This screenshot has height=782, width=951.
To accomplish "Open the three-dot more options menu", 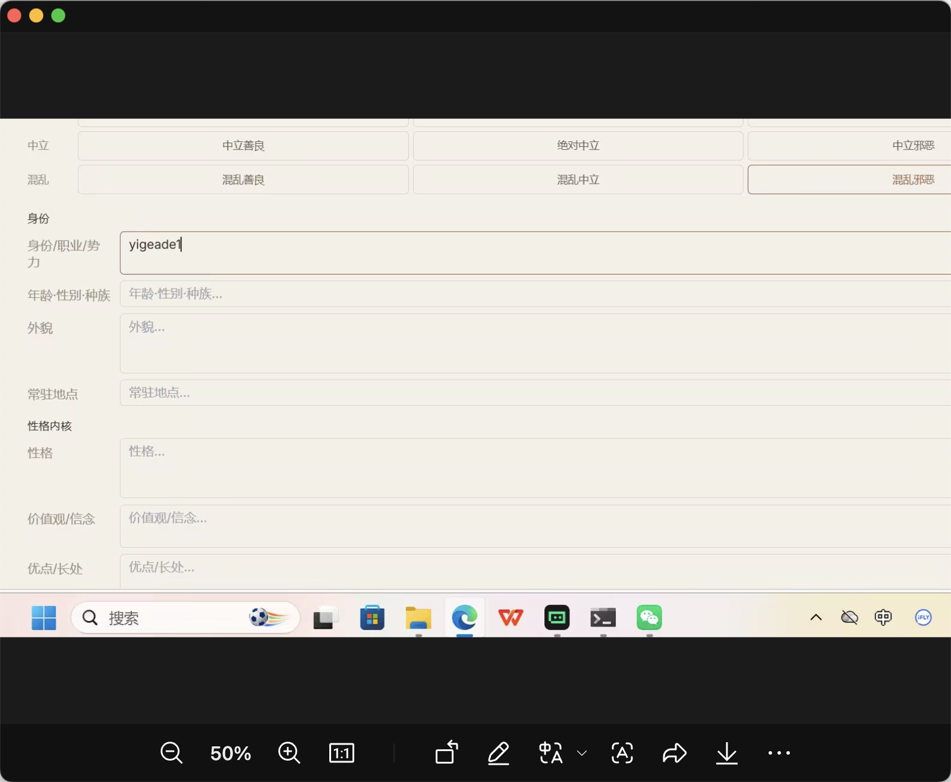I will point(779,753).
